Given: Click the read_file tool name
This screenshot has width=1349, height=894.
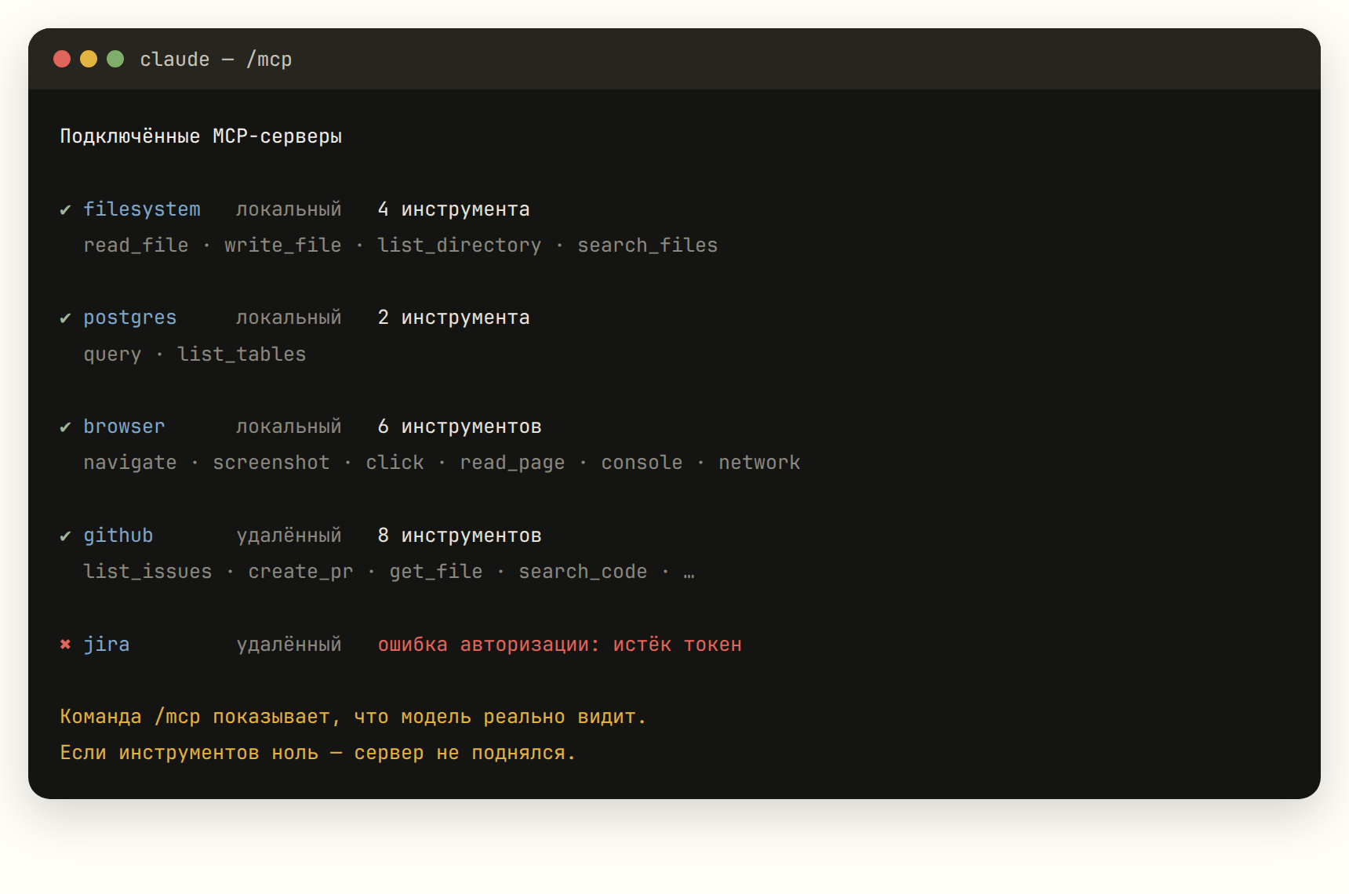Looking at the screenshot, I should click(x=136, y=245).
